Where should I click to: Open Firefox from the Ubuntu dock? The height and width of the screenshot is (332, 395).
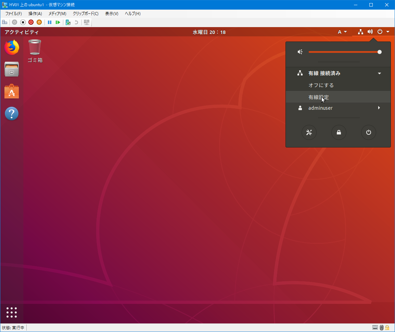[x=12, y=48]
